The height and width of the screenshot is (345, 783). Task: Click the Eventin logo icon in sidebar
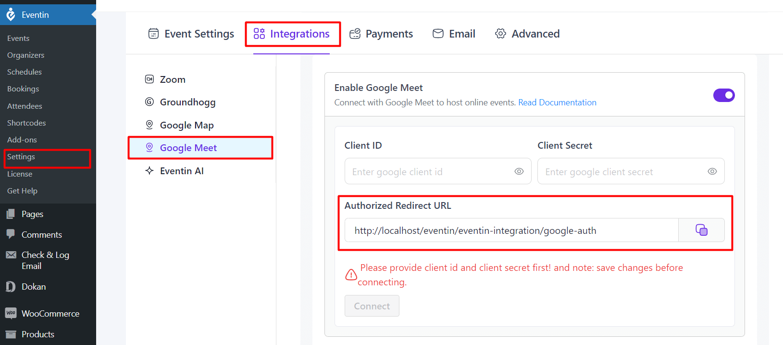click(11, 15)
